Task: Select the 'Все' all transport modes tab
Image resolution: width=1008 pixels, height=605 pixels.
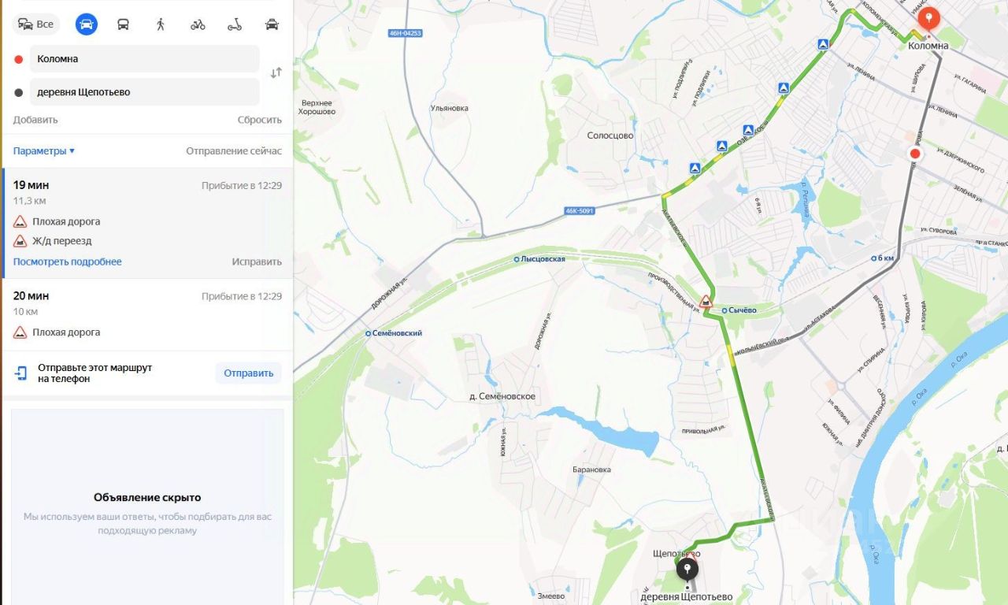Action: point(36,24)
